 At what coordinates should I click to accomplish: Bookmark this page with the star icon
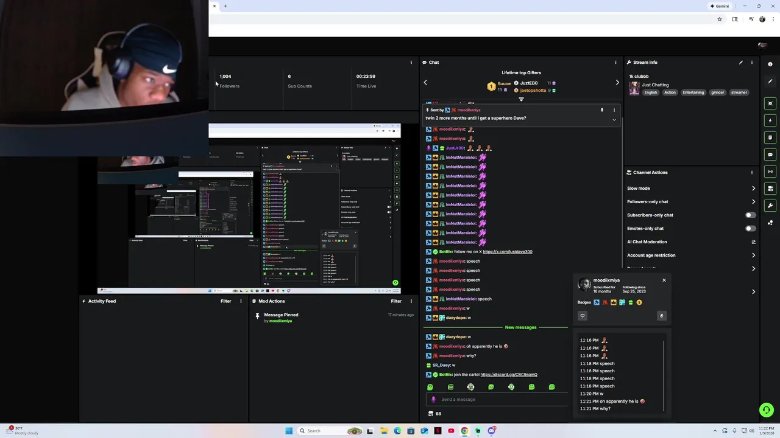pyautogui.click(x=720, y=19)
